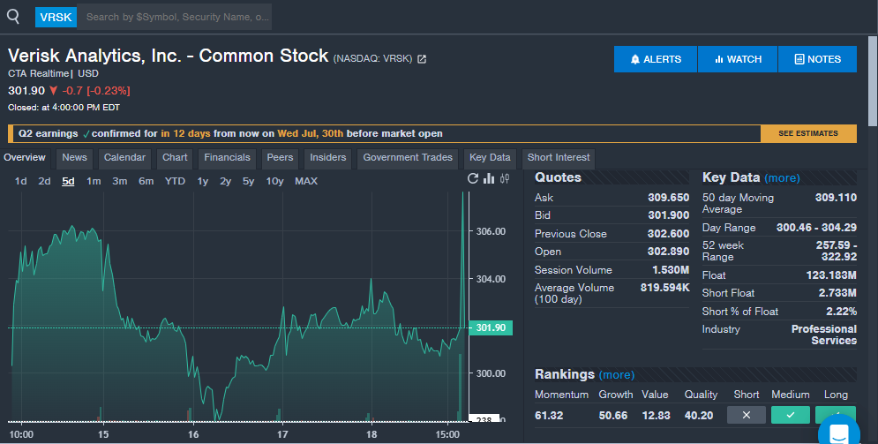The width and height of the screenshot is (878, 444).
Task: Click the Open value 302.890
Action: (x=669, y=252)
